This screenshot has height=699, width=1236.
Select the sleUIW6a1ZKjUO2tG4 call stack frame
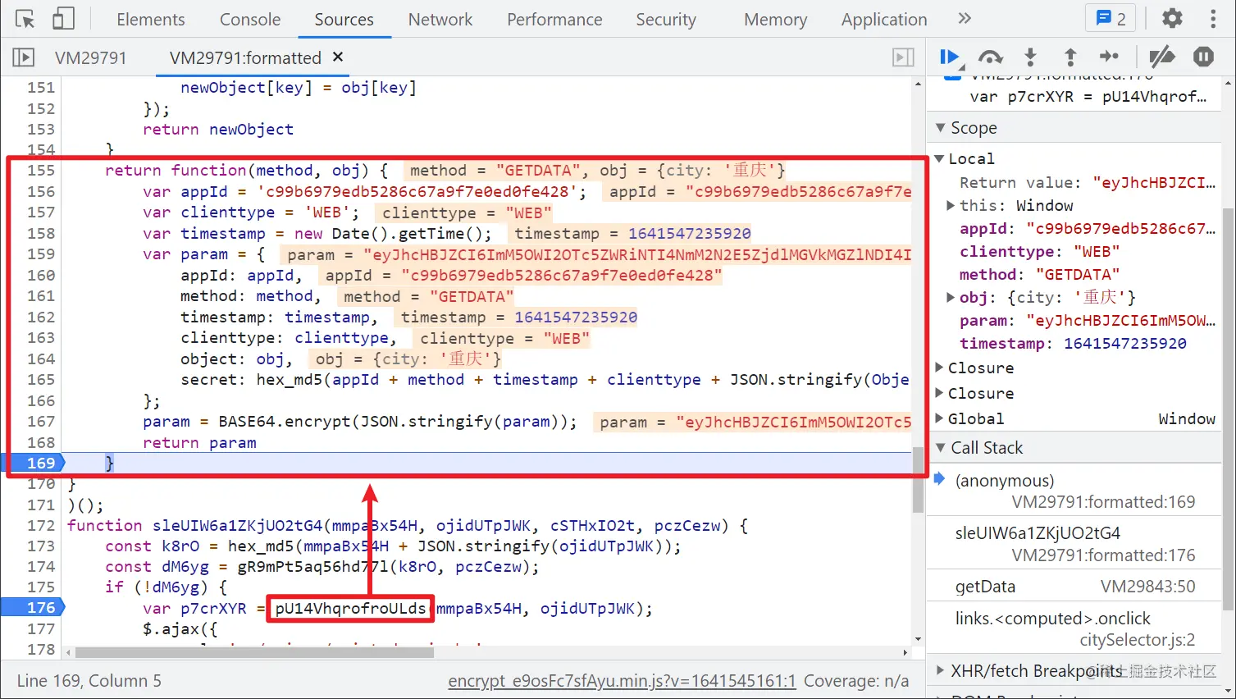(x=1075, y=544)
